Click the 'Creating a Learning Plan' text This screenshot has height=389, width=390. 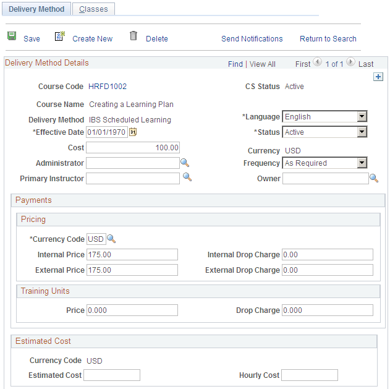point(131,105)
